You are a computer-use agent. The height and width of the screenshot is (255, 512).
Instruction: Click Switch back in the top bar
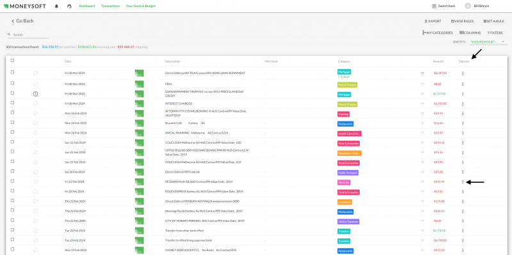[444, 6]
